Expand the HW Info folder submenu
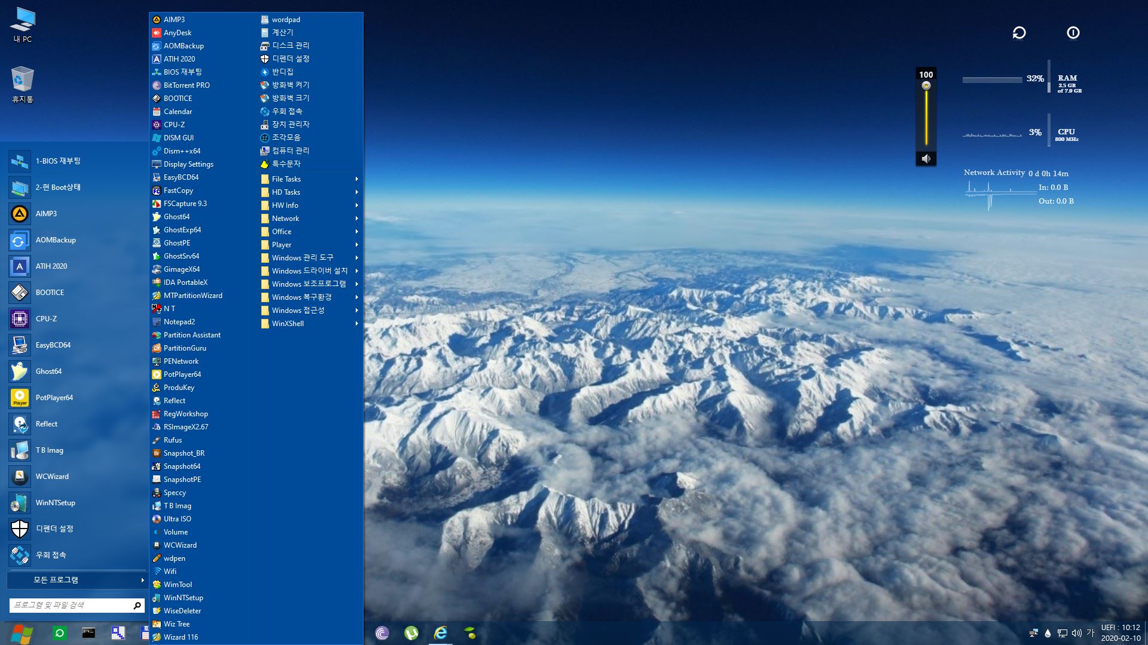The image size is (1148, 645). (x=310, y=205)
